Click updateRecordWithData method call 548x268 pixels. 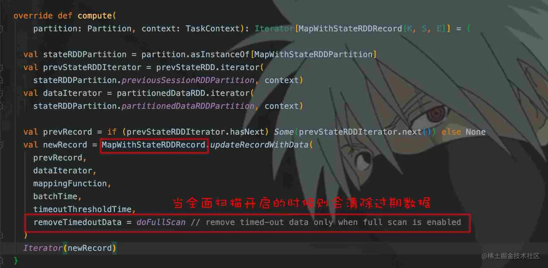point(259,145)
